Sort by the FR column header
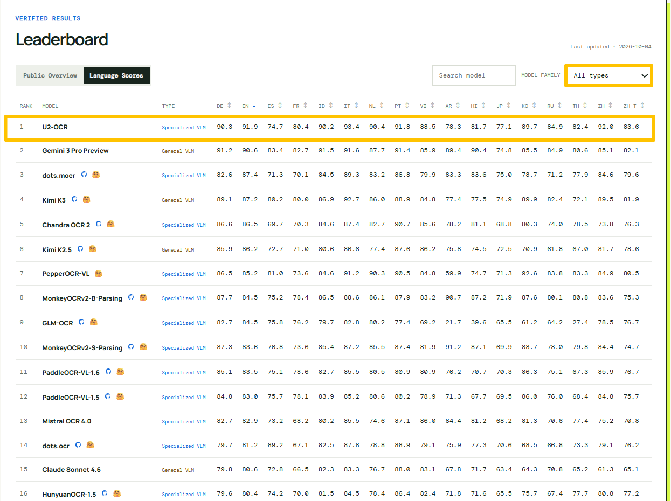 pyautogui.click(x=300, y=106)
